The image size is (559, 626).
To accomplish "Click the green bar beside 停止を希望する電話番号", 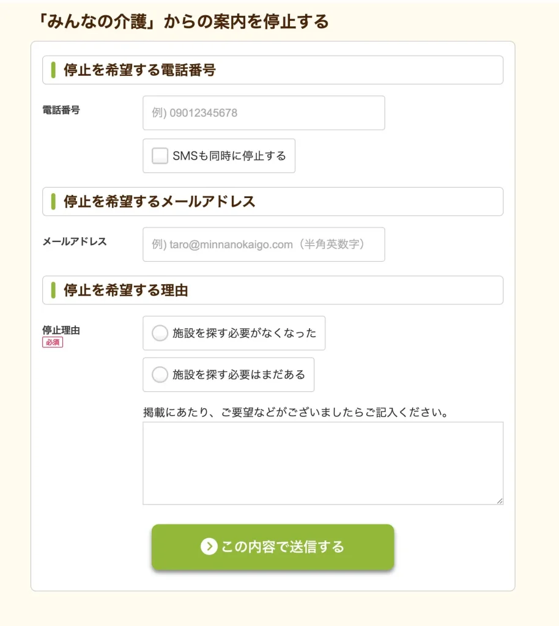I will (53, 70).
